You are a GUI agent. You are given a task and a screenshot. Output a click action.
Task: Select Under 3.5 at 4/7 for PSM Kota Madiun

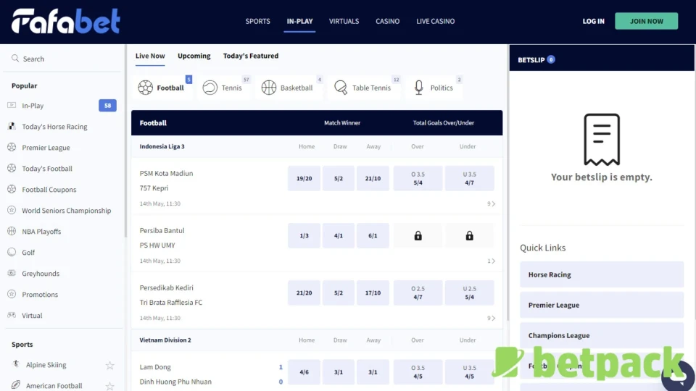(469, 178)
